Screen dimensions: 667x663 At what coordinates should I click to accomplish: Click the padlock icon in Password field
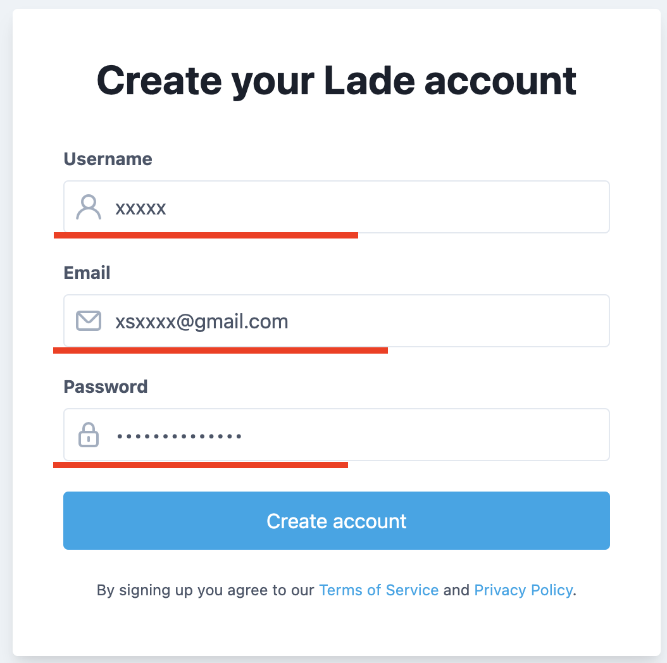pos(89,435)
